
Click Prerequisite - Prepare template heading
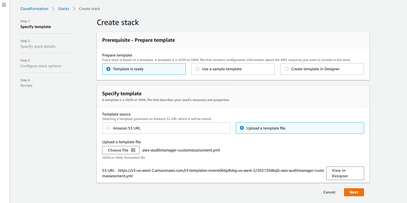click(138, 40)
